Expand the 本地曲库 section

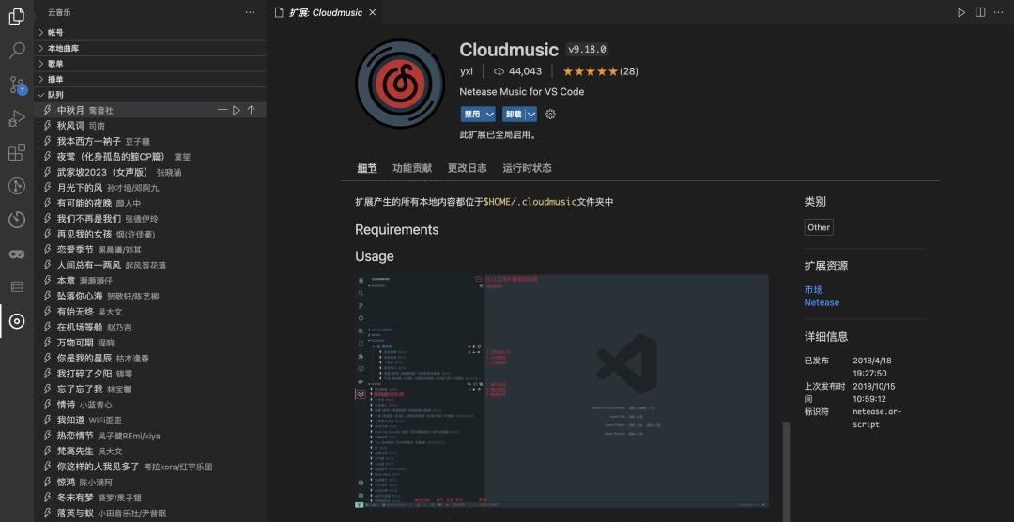coord(63,48)
